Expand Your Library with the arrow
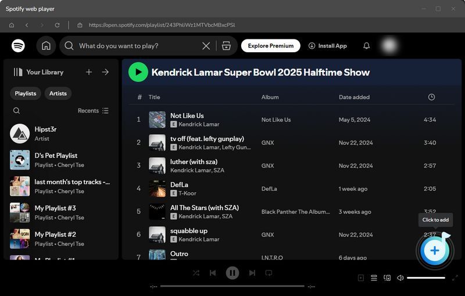The width and height of the screenshot is (465, 296). coord(105,72)
